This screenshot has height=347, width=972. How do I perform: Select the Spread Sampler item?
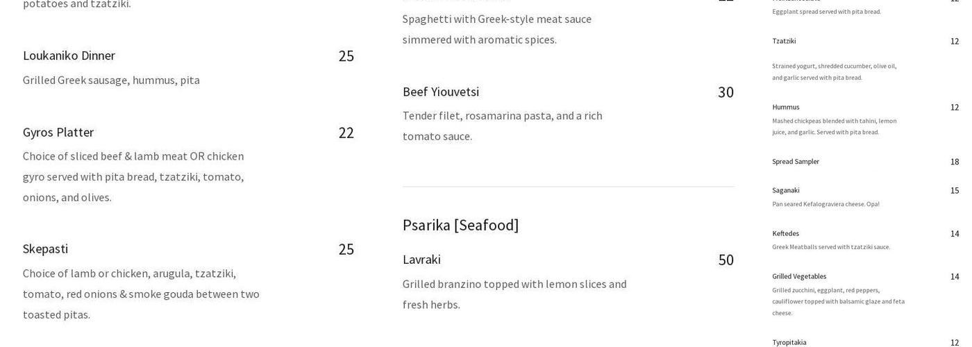click(x=796, y=162)
